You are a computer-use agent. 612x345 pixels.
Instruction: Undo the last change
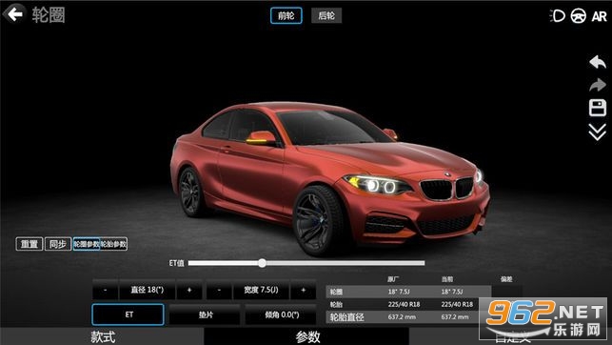[597, 62]
